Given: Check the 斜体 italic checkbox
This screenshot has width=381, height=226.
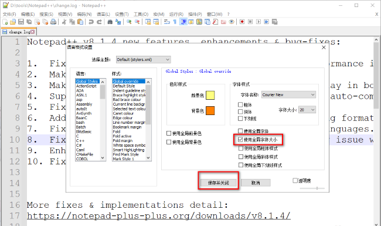Looking at the screenshot, I should 240,112.
